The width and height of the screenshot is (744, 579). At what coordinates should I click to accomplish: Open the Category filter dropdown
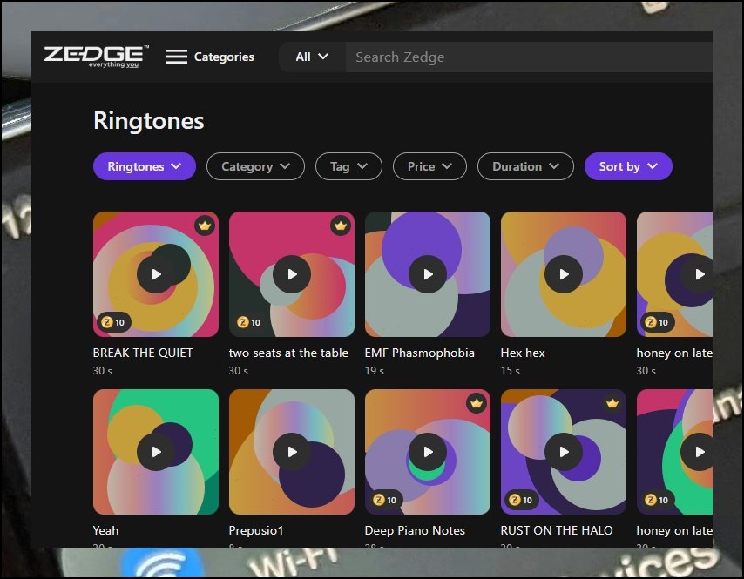255,166
